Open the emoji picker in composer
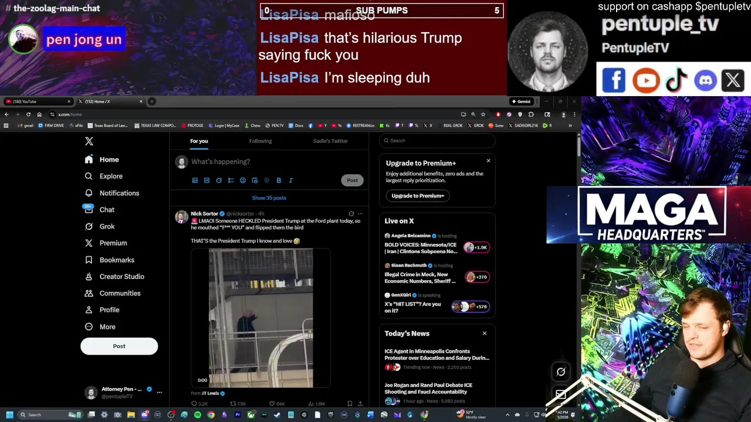Image resolution: width=751 pixels, height=422 pixels. coord(243,181)
